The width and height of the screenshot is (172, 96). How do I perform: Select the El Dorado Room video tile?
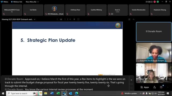click(x=154, y=32)
